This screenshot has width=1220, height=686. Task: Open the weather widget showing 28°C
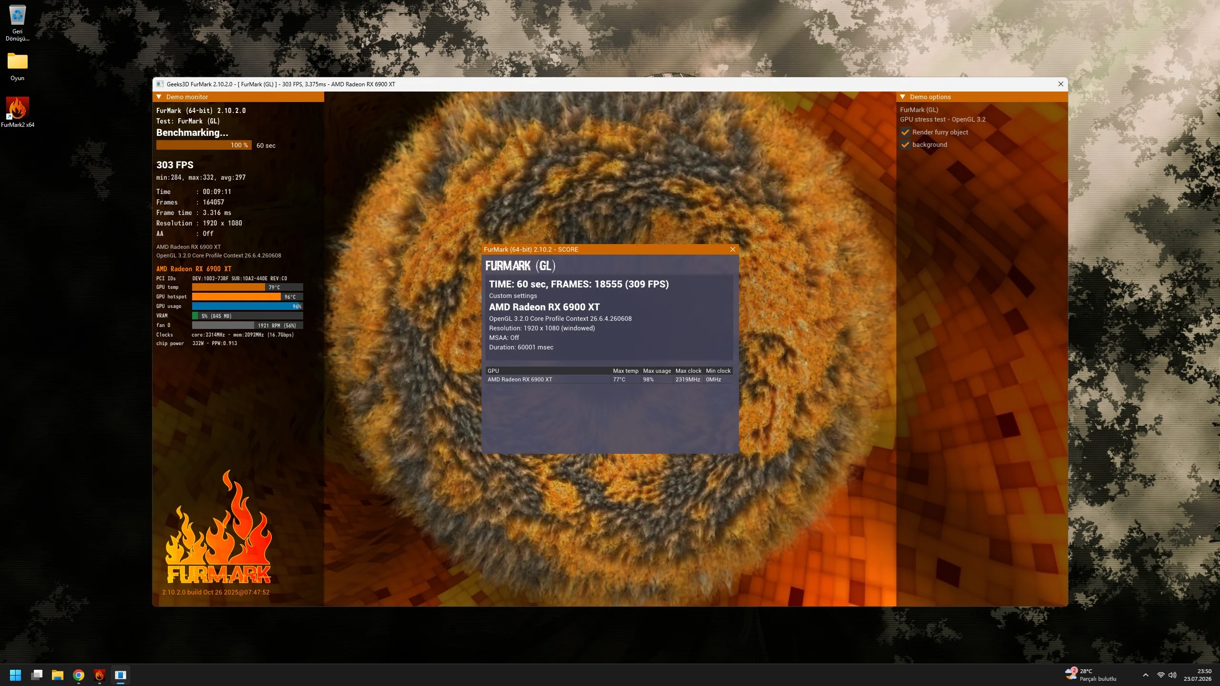click(x=1091, y=675)
